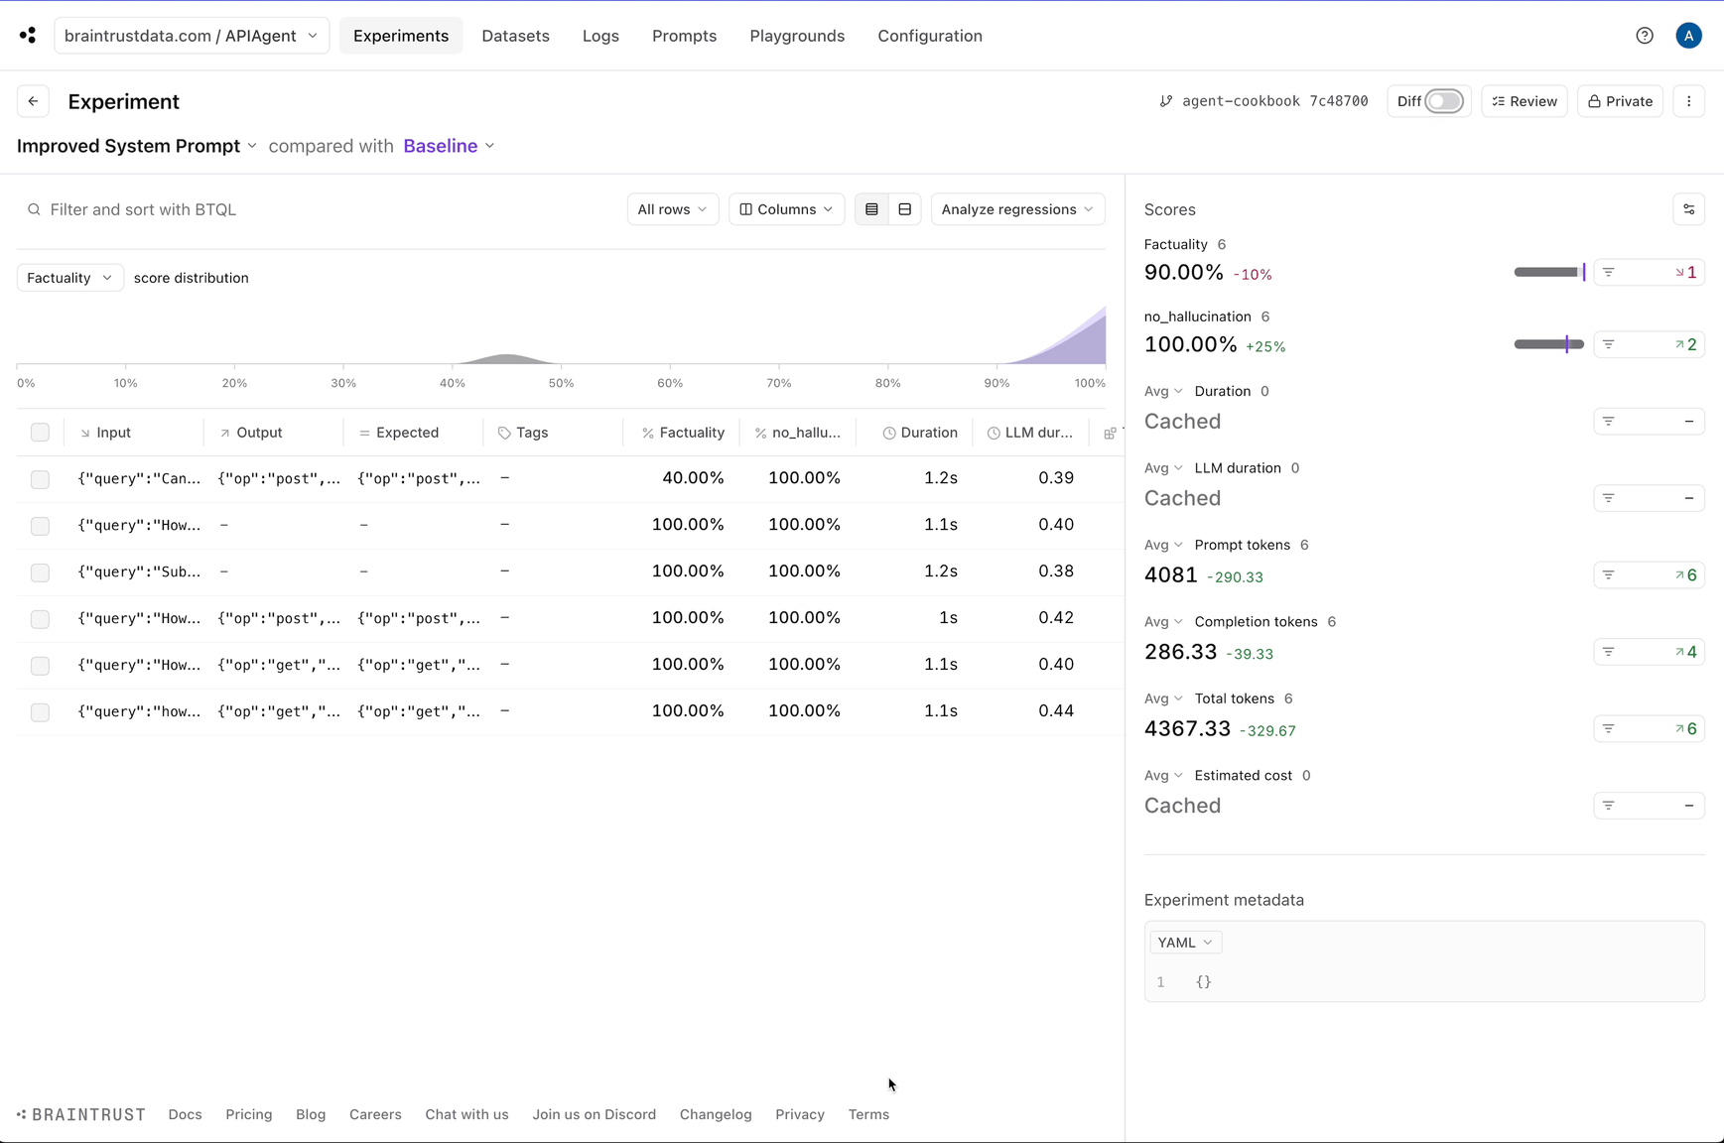Image resolution: width=1724 pixels, height=1143 pixels.
Task: Open the Playgrounds tab
Action: pyautogui.click(x=796, y=36)
